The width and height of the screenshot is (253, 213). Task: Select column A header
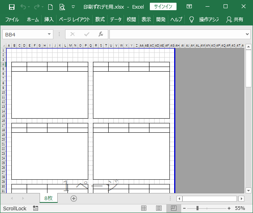(x=9, y=45)
